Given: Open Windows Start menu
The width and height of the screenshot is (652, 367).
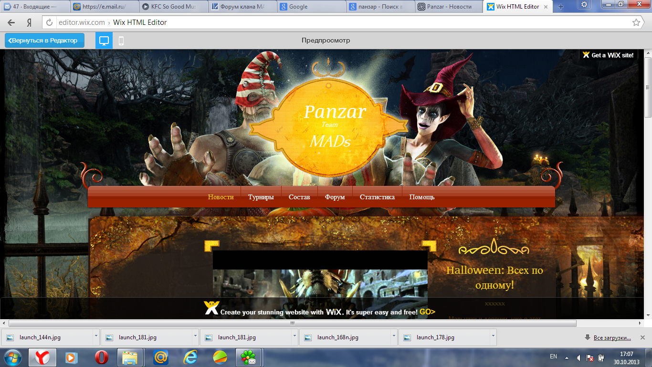Looking at the screenshot, I should coord(12,357).
